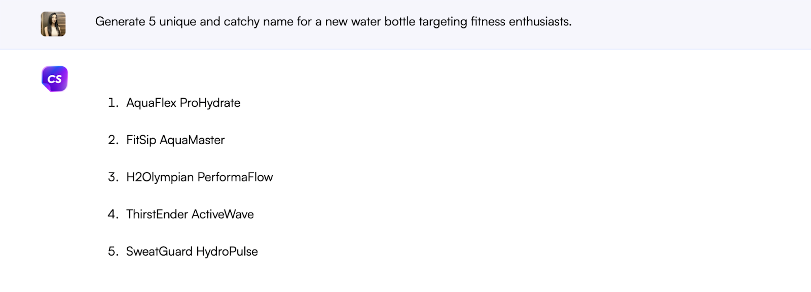Select the phrase fitness enthusiasts in the prompt
The height and width of the screenshot is (292, 811).
coord(522,22)
